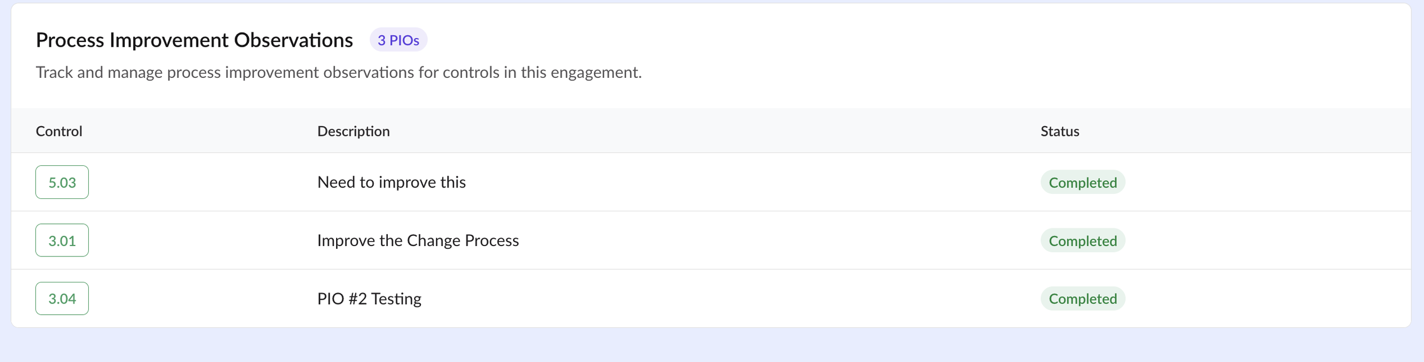Click the 3 PIOs count badge
Image resolution: width=1424 pixels, height=362 pixels.
(398, 40)
